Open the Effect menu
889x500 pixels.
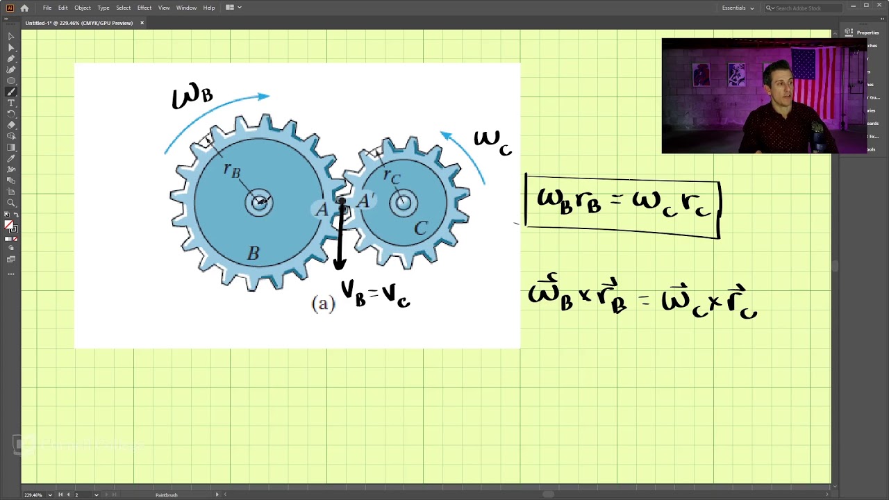click(x=144, y=8)
